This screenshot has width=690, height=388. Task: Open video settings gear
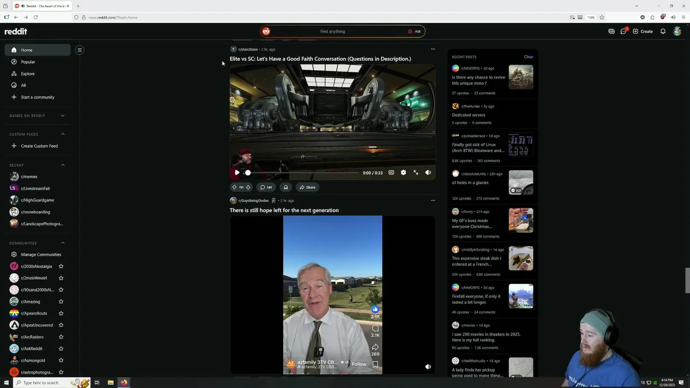pos(403,172)
